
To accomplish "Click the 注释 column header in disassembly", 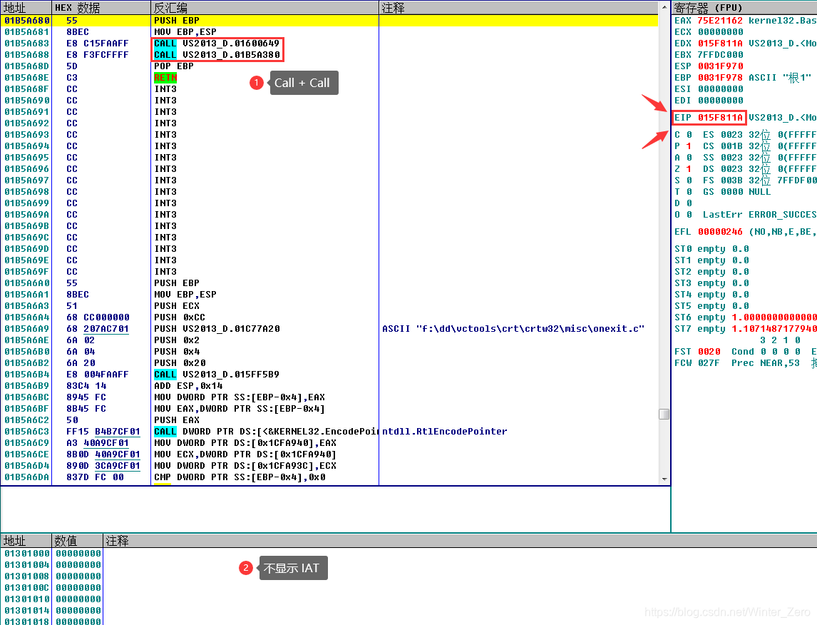I will [x=518, y=8].
